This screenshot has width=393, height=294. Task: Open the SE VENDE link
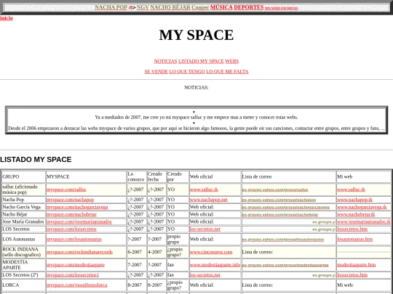click(x=156, y=71)
